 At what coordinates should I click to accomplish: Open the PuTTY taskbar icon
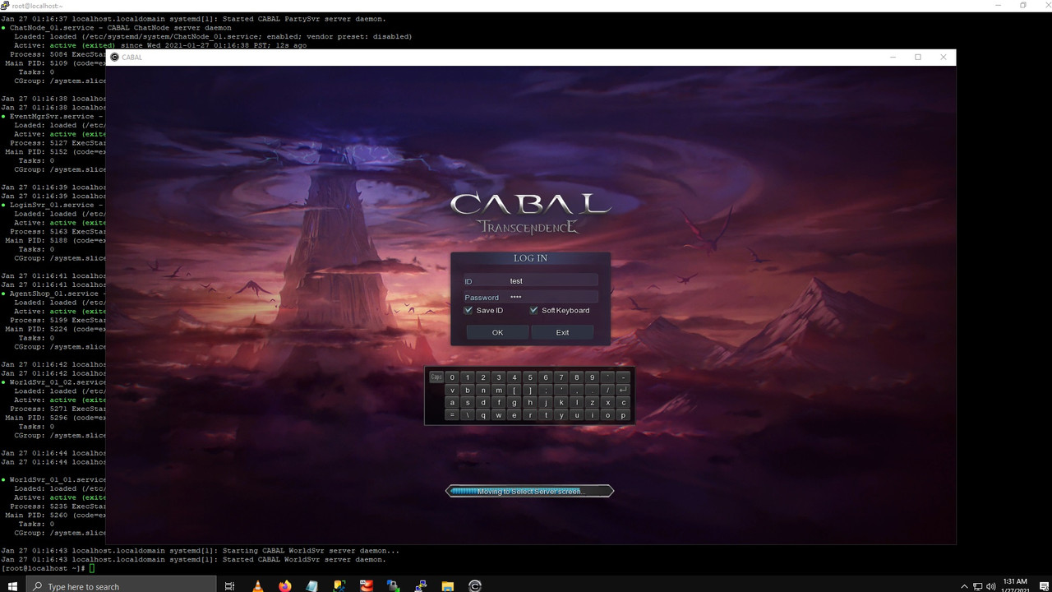[420, 585]
